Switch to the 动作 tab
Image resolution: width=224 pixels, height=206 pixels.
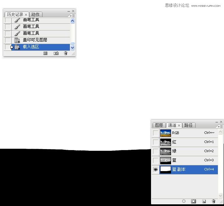(x=35, y=15)
